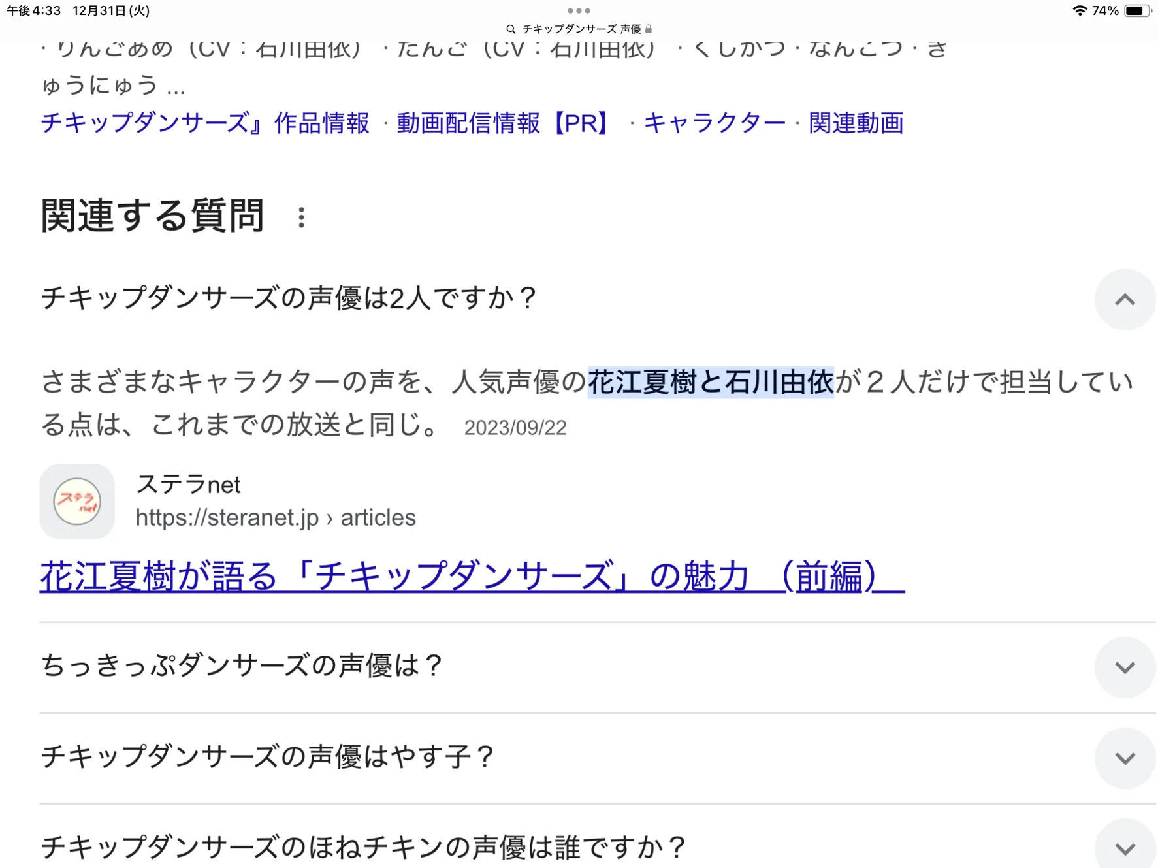Tap the https://steranet.jp › articles URL
1158x868 pixels.
pos(276,518)
